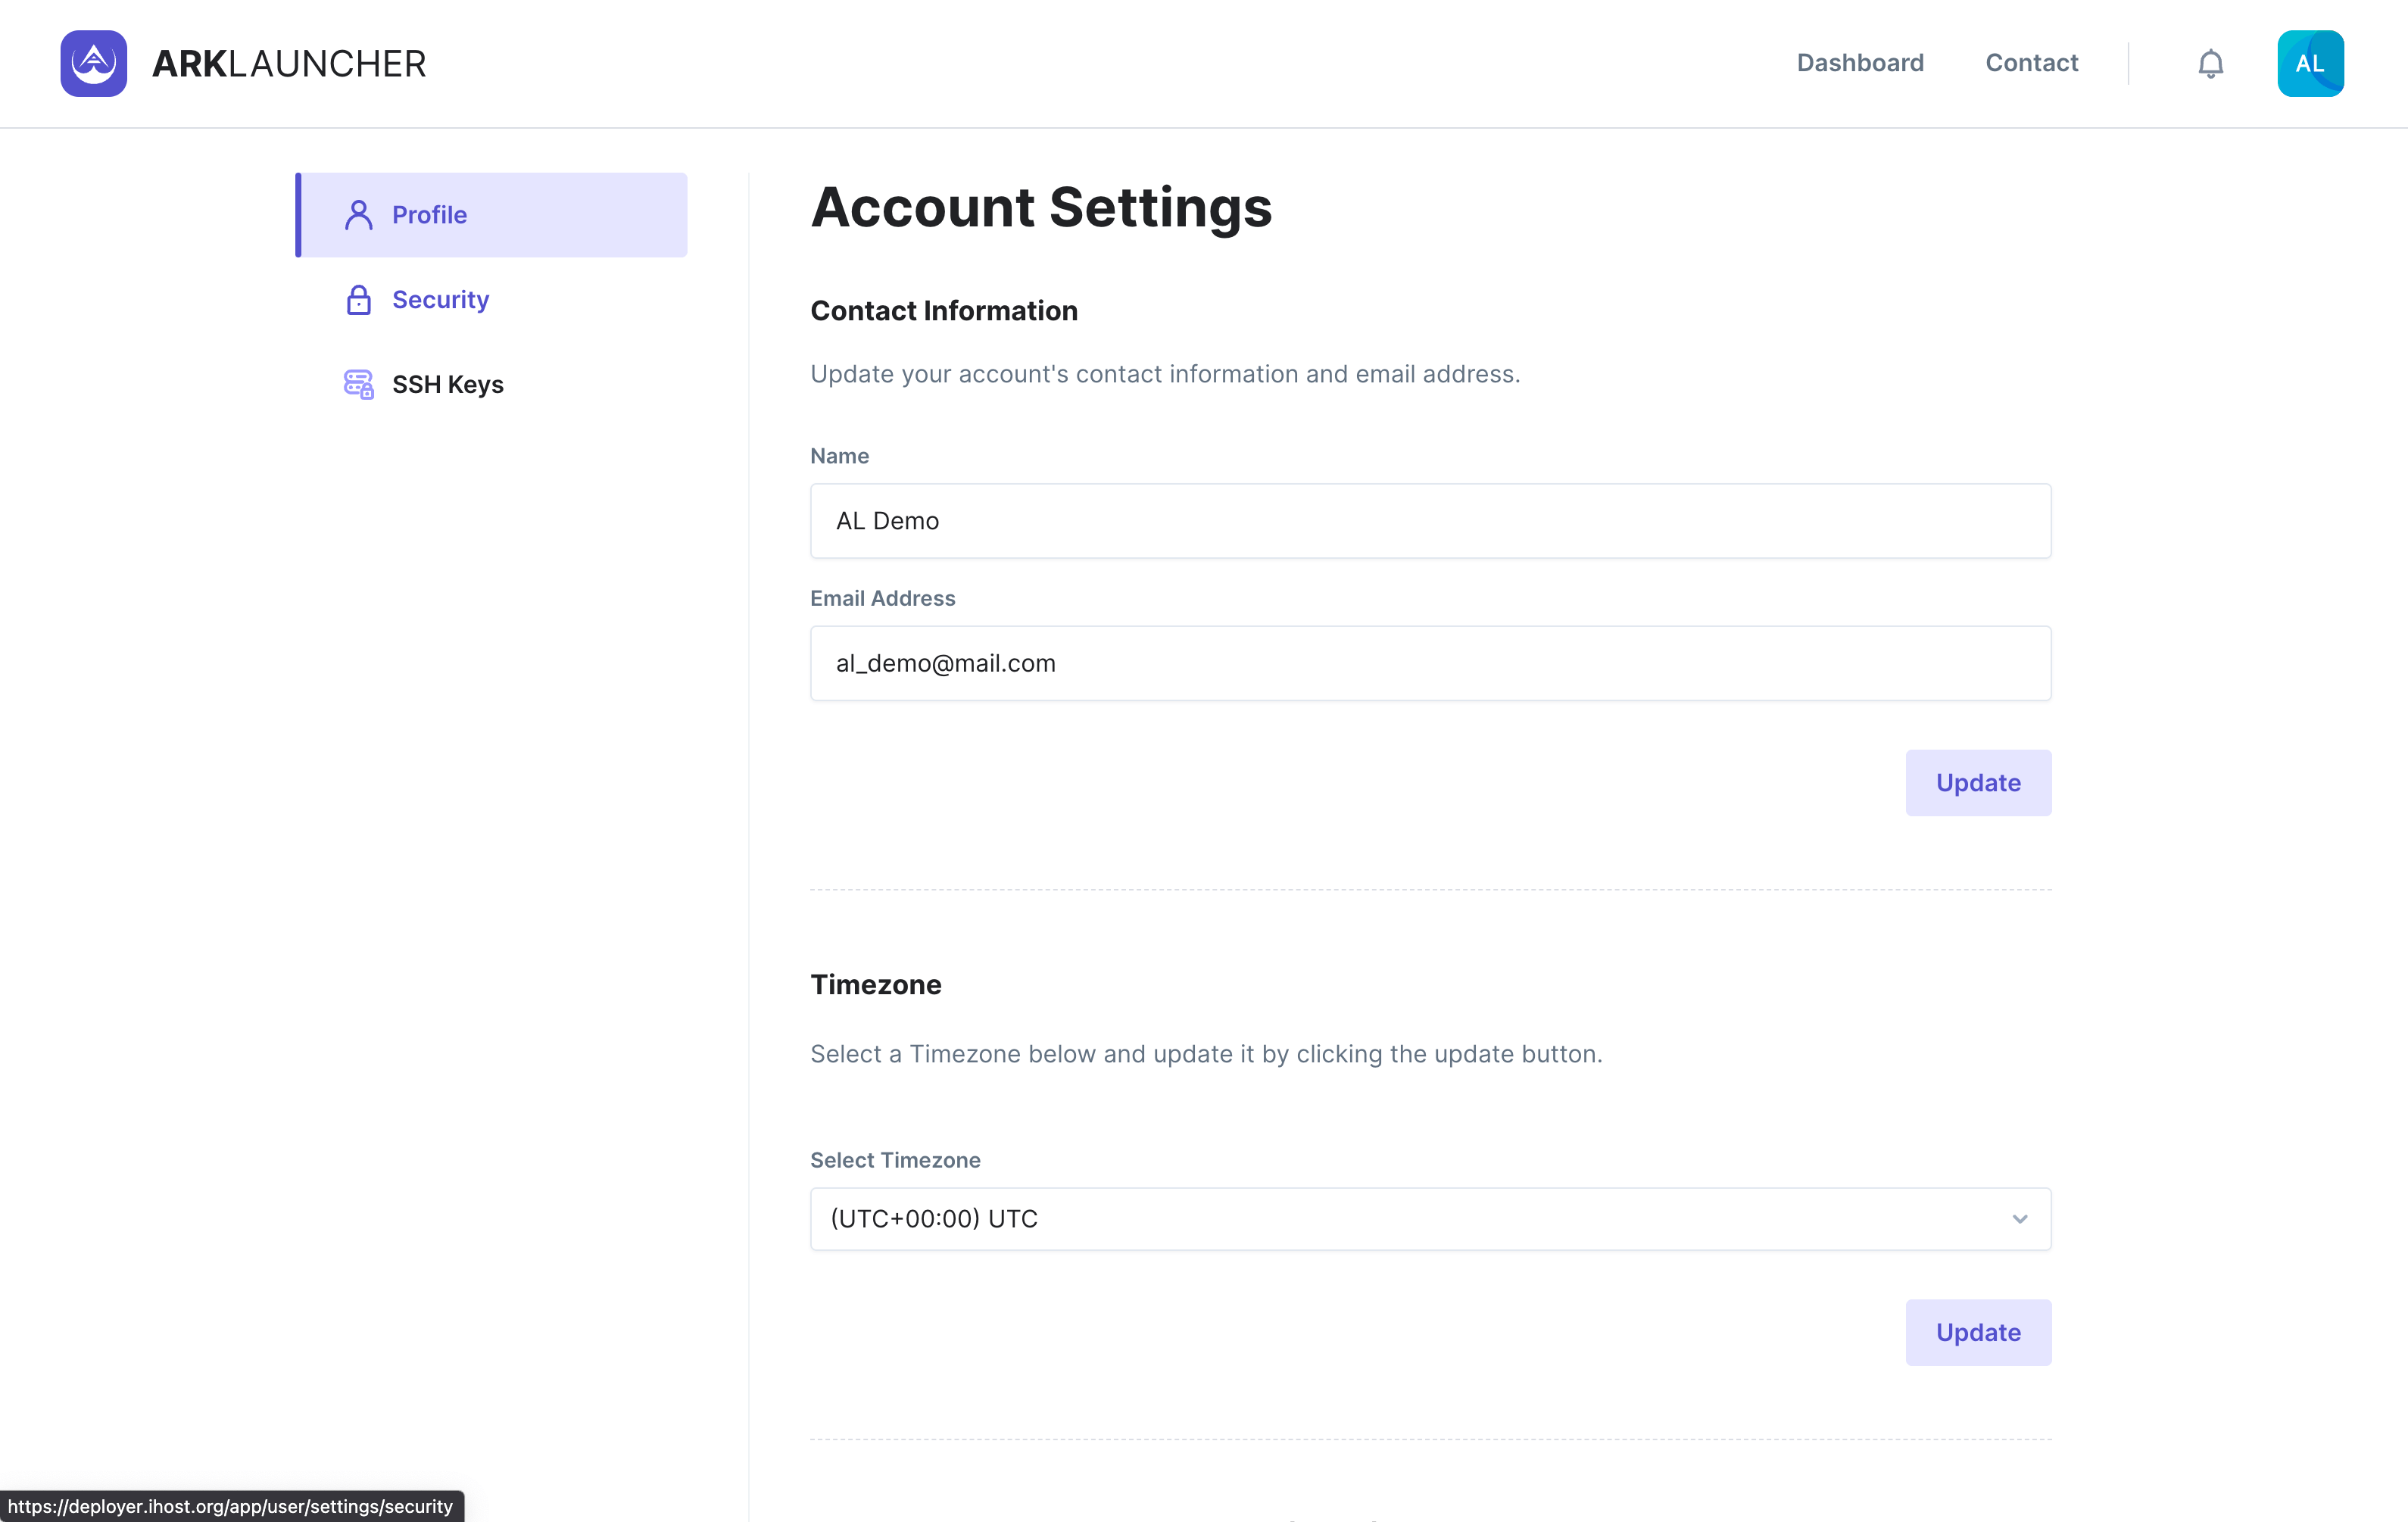
Task: Focus the Email Address input field
Action: pyautogui.click(x=1430, y=663)
